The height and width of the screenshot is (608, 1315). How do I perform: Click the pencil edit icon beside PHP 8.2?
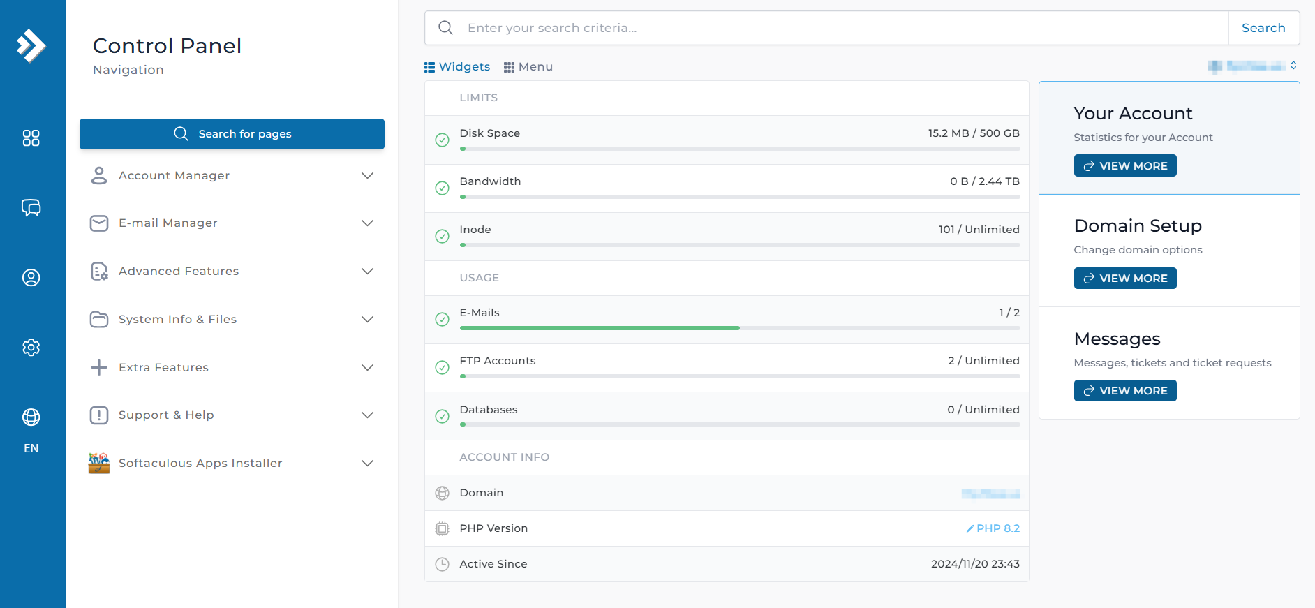click(969, 529)
